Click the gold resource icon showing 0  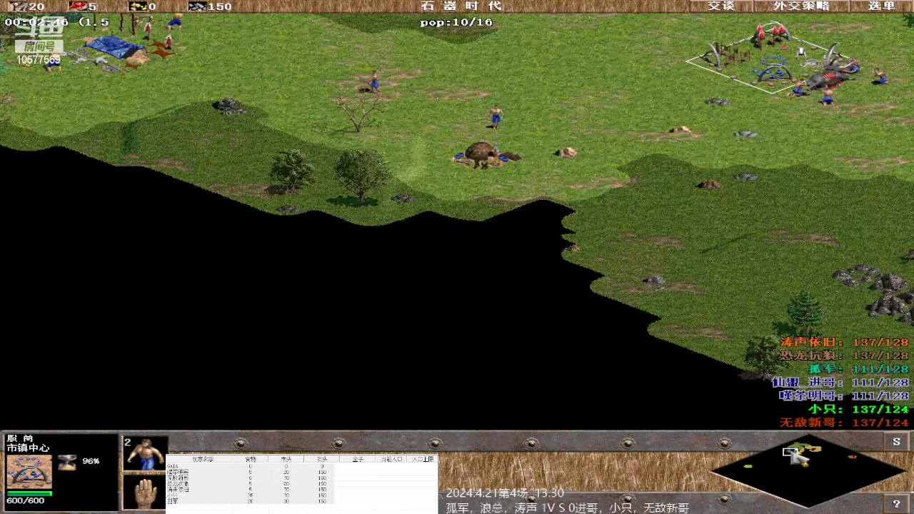point(137,6)
